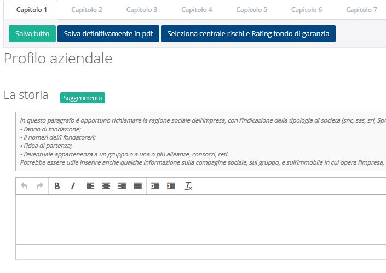This screenshot has width=386, height=273.
Task: Stay on the Capitolo 1 tab
Action: pyautogui.click(x=31, y=10)
